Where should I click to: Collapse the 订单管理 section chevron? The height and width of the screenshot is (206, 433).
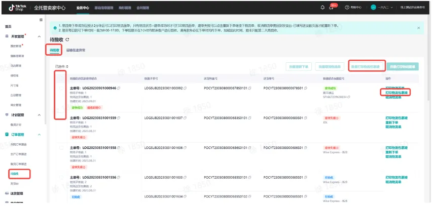click(39, 134)
